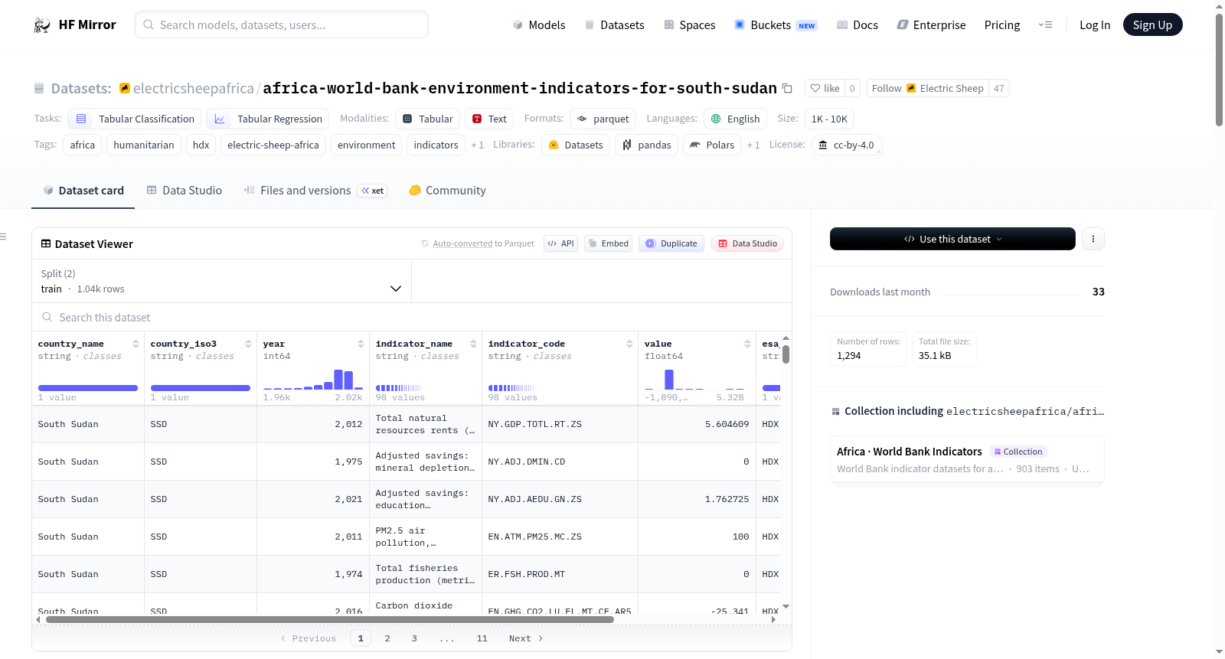Screen dimensions: 1225x659
Task: Click the heart like icon
Action: click(815, 88)
